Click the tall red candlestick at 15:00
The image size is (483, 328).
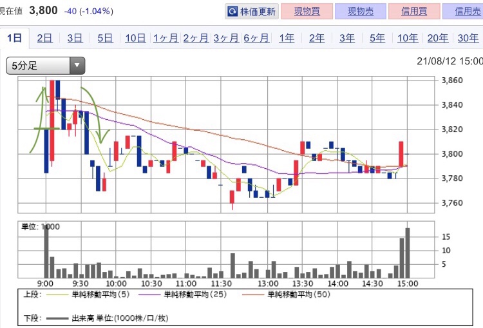pos(401,154)
